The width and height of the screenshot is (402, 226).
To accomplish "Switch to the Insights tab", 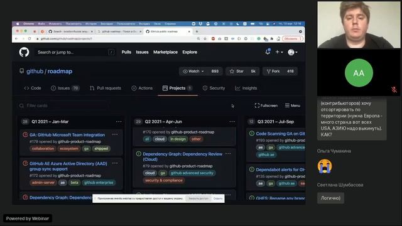I will click(x=246, y=88).
